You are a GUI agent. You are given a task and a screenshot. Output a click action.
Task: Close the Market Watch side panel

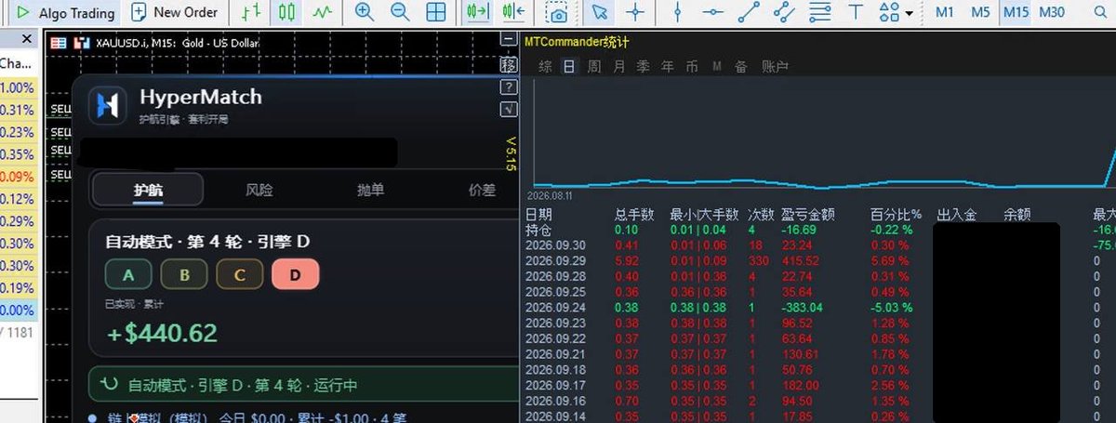click(26, 40)
